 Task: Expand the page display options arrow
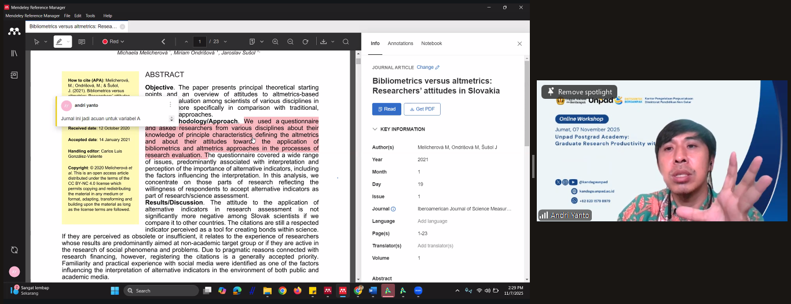pyautogui.click(x=262, y=42)
